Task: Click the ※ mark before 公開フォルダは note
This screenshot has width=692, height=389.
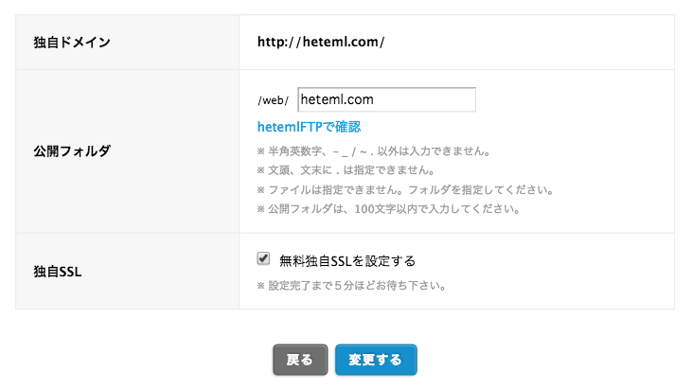Action: [x=261, y=209]
